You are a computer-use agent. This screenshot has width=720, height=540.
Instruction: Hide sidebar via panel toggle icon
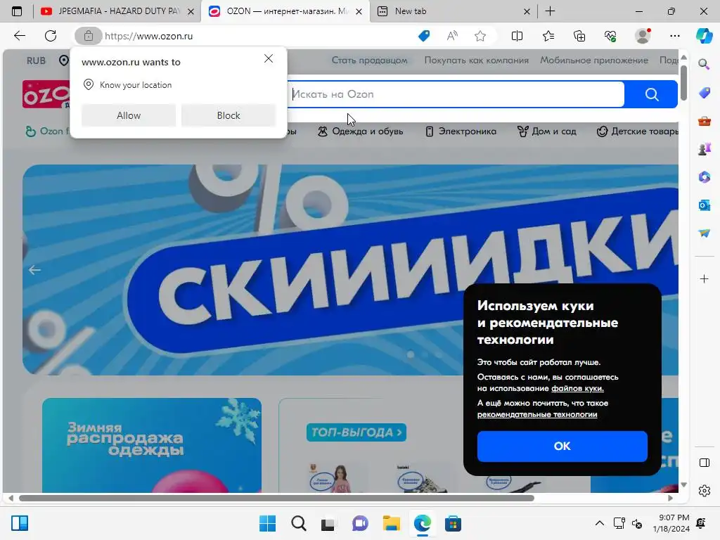point(704,463)
